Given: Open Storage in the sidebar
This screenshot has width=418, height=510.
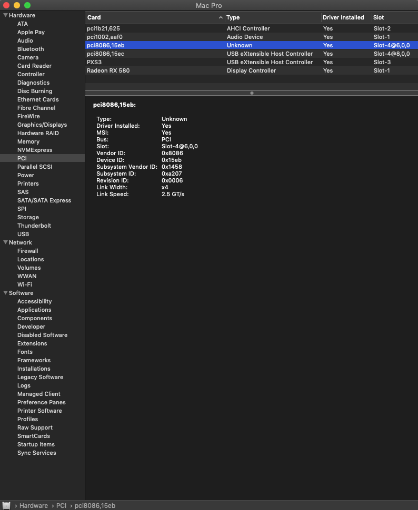Looking at the screenshot, I should click(x=28, y=217).
